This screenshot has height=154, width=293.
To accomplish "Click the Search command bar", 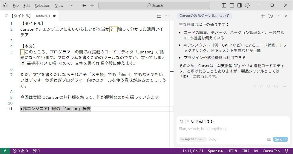I will [x=154, y=6].
